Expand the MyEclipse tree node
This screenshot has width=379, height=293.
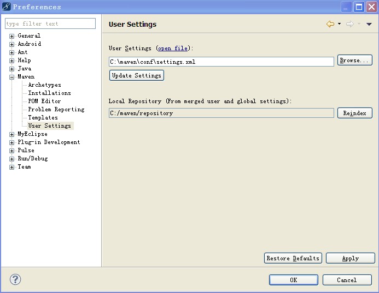[11, 134]
